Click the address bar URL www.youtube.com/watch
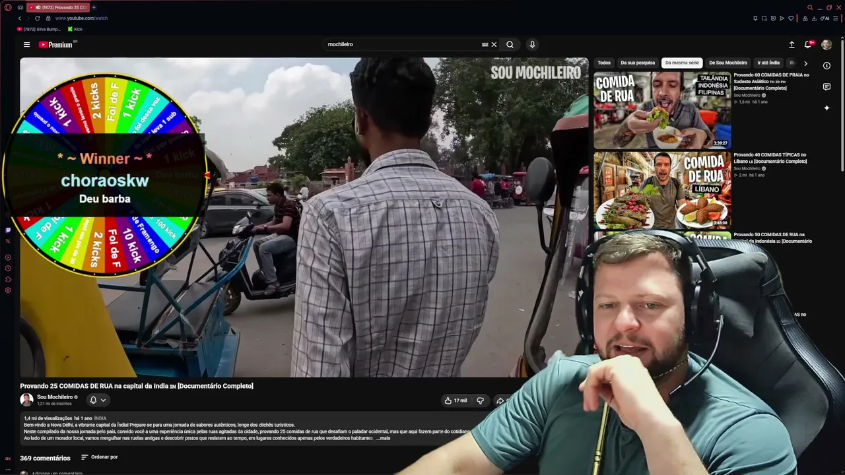The image size is (845, 475). pyautogui.click(x=81, y=18)
